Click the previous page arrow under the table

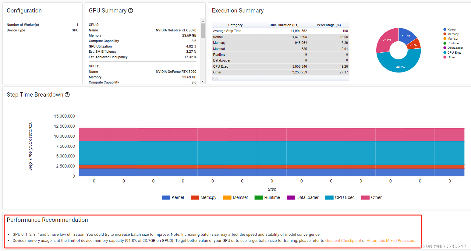pos(214,79)
